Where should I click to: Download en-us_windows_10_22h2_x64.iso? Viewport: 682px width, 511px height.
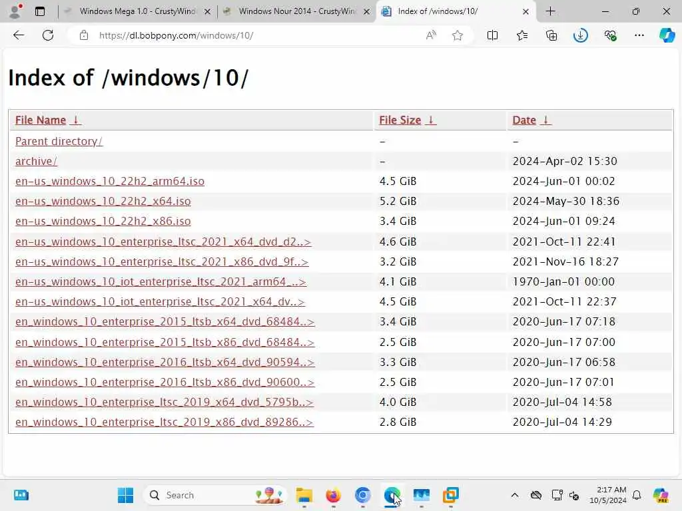[x=103, y=201]
